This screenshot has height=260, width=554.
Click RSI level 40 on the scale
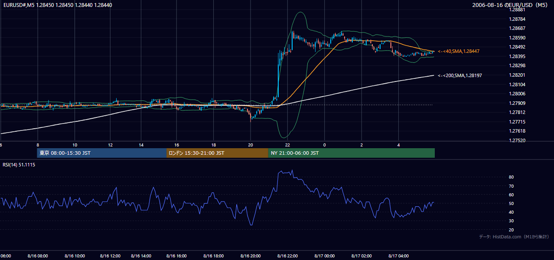click(x=512, y=212)
